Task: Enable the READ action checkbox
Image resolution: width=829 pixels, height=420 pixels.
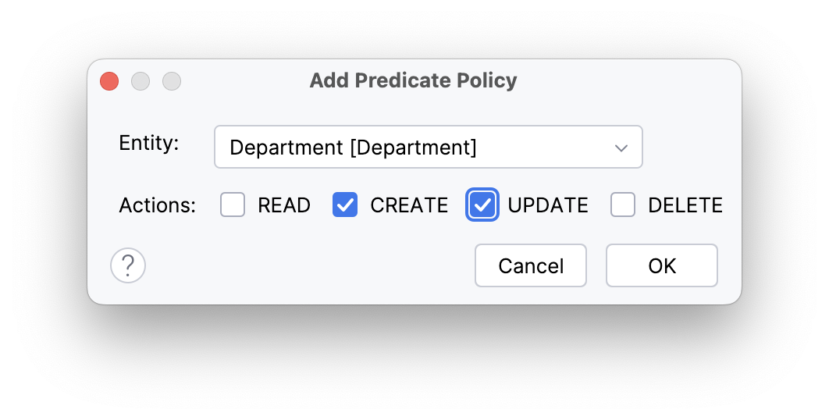Action: [x=233, y=205]
